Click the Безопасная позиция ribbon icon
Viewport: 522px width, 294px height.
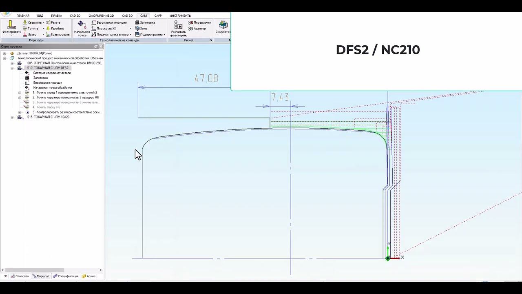(x=94, y=22)
